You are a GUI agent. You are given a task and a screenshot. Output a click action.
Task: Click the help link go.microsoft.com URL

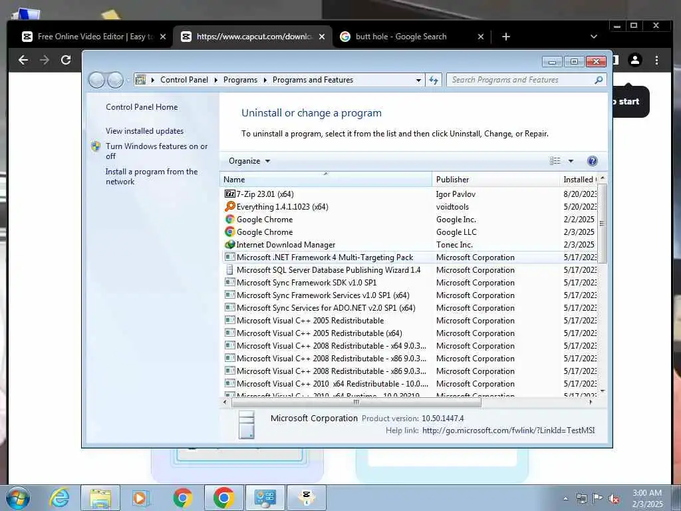pos(508,430)
